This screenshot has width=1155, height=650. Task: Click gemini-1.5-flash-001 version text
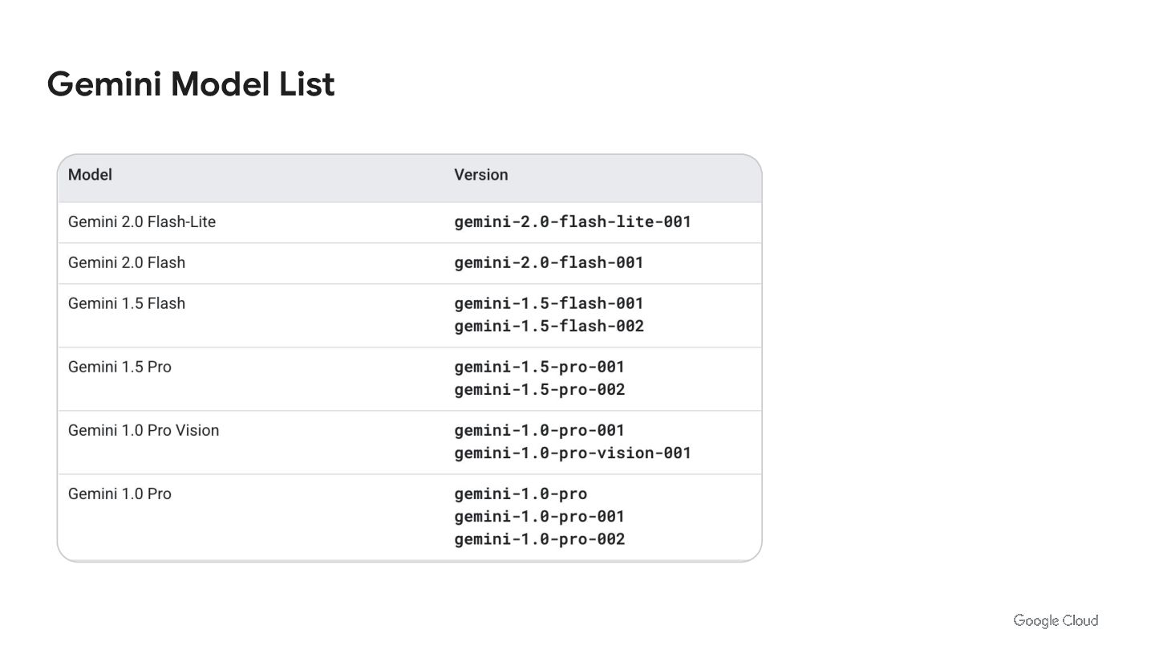coord(549,303)
